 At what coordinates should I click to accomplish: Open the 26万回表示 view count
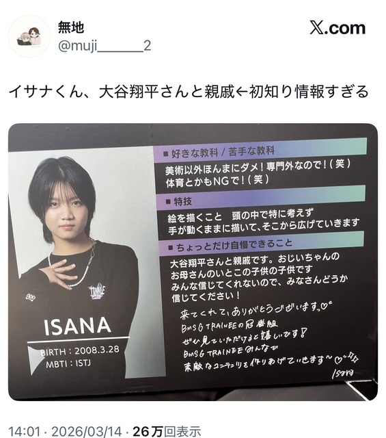[x=167, y=431]
